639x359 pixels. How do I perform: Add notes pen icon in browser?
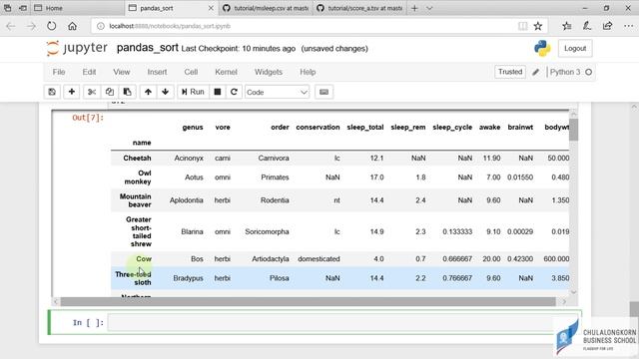587,26
